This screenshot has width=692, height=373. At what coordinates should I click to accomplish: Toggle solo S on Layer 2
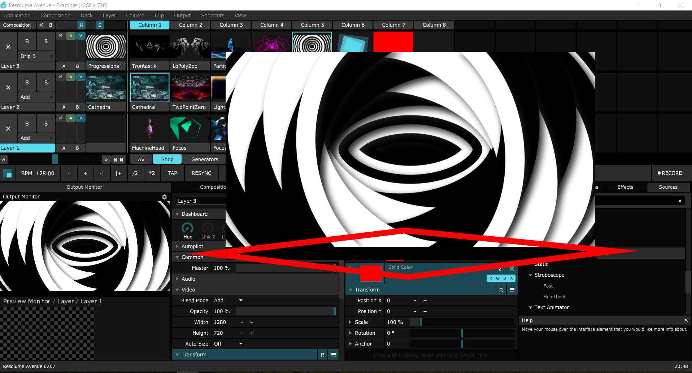(46, 83)
